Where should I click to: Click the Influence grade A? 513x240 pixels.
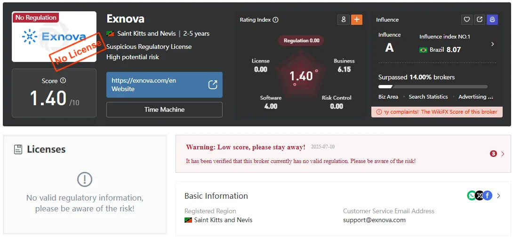pyautogui.click(x=389, y=48)
